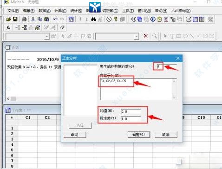
Task: Click scrollbar down arrow in columns box
Action: click(x=174, y=97)
